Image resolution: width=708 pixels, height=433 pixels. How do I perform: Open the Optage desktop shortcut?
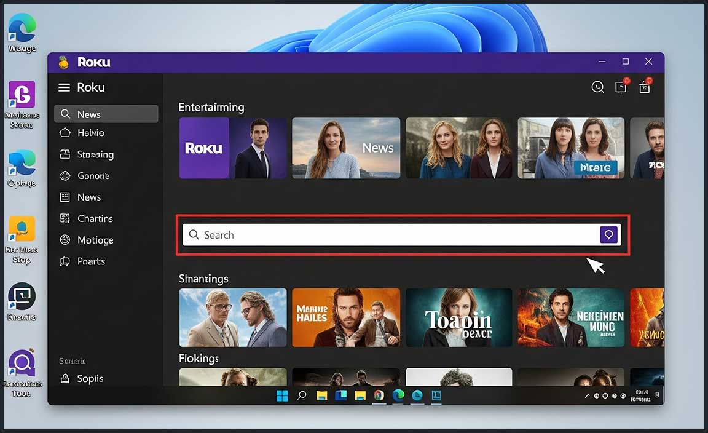[22, 169]
